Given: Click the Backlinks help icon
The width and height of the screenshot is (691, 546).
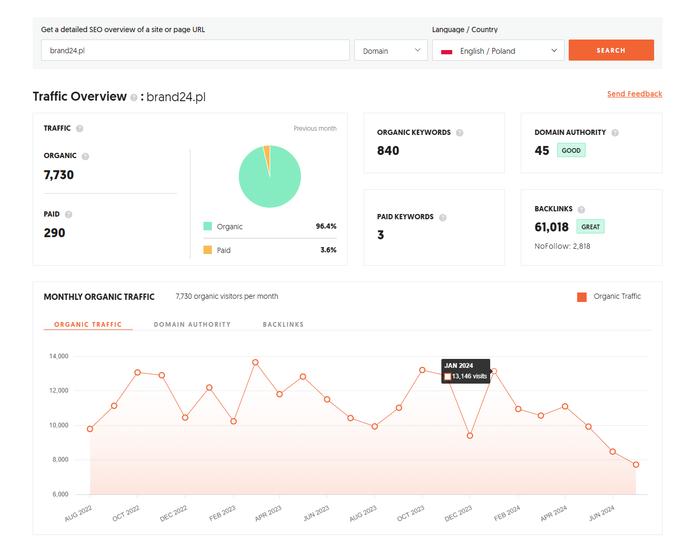Looking at the screenshot, I should click(581, 209).
